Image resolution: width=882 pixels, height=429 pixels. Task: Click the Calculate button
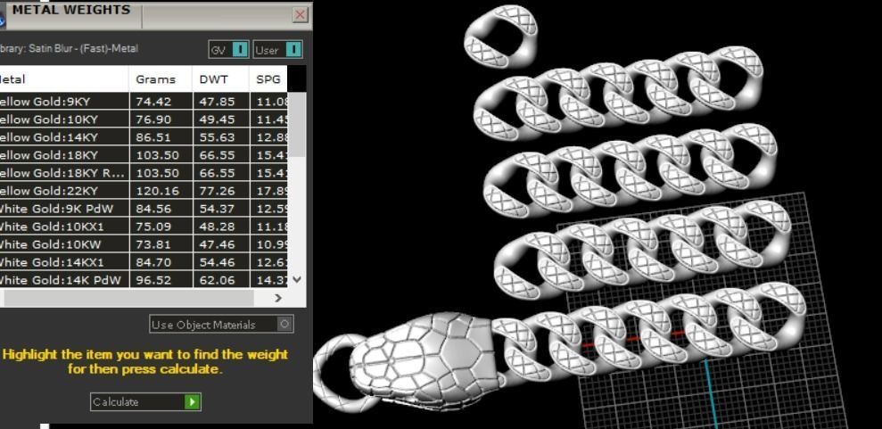[145, 402]
